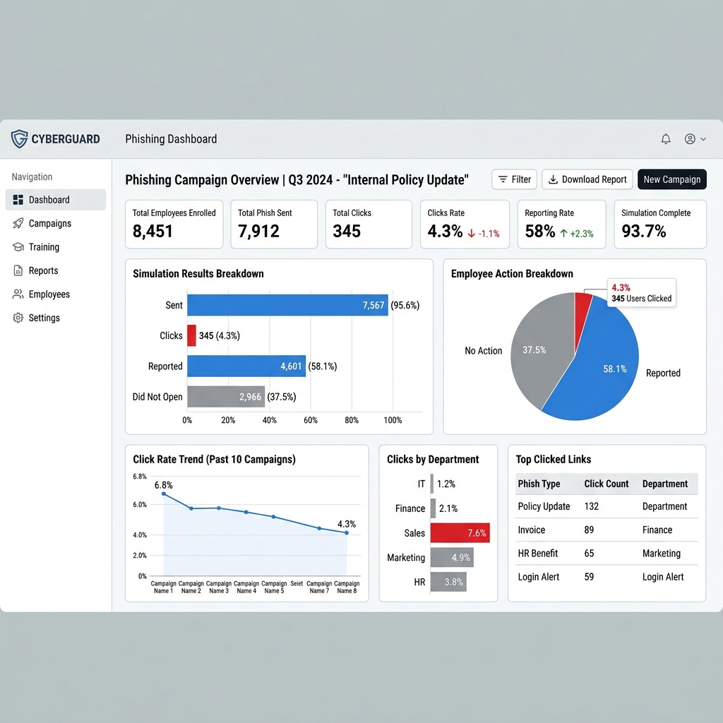Click the Filter button

click(514, 179)
